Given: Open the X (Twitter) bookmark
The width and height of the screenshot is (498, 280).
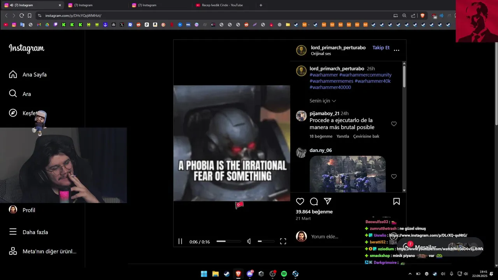Looking at the screenshot, I should 122,24.
